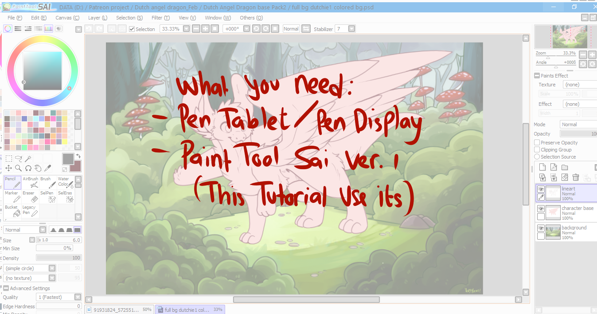Viewport: 597px width, 314px height.
Task: Collapse the Paints Effect section
Action: (537, 76)
